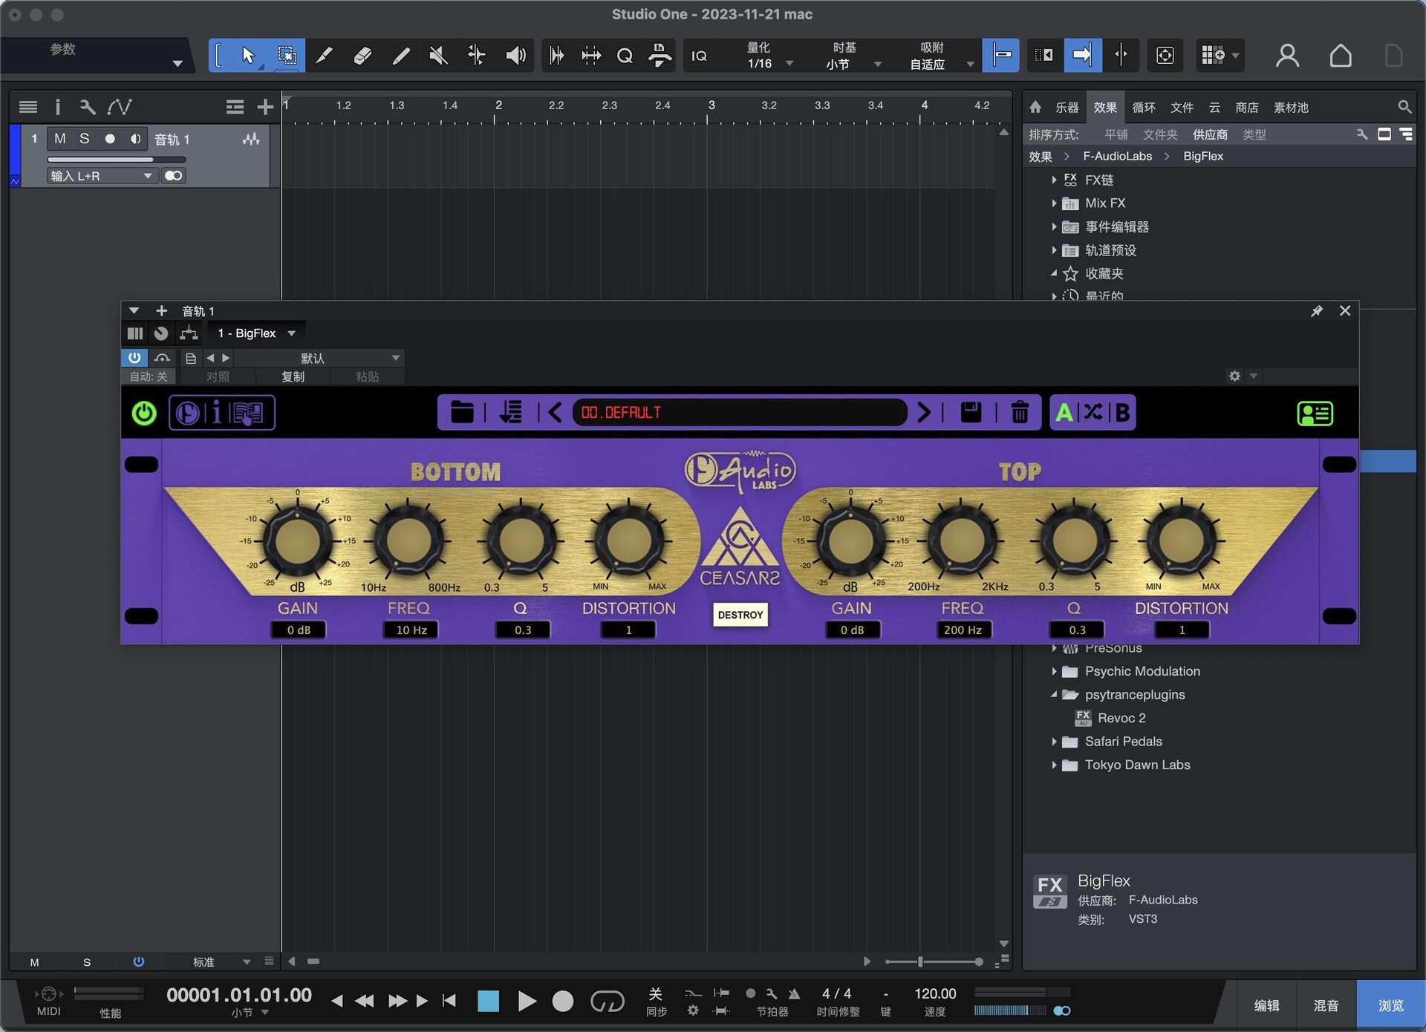Screen dimensions: 1426x1032
Task: Click the green ID card icon
Action: pyautogui.click(x=1315, y=413)
